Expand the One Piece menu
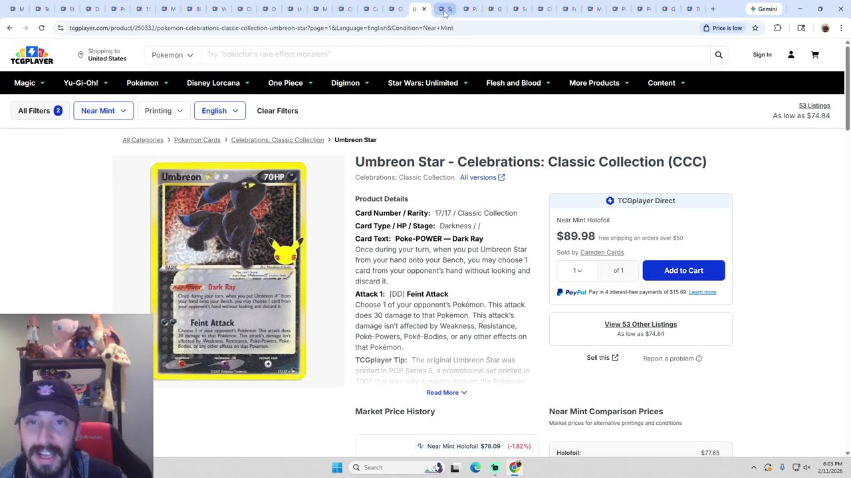This screenshot has width=851, height=478. pos(290,83)
